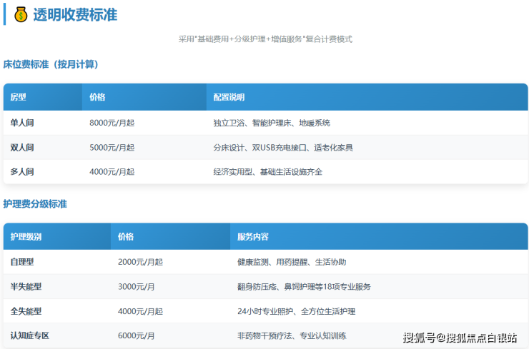529x349 pixels.
Task: Select the 全失能型 care level row
Action: [26, 311]
